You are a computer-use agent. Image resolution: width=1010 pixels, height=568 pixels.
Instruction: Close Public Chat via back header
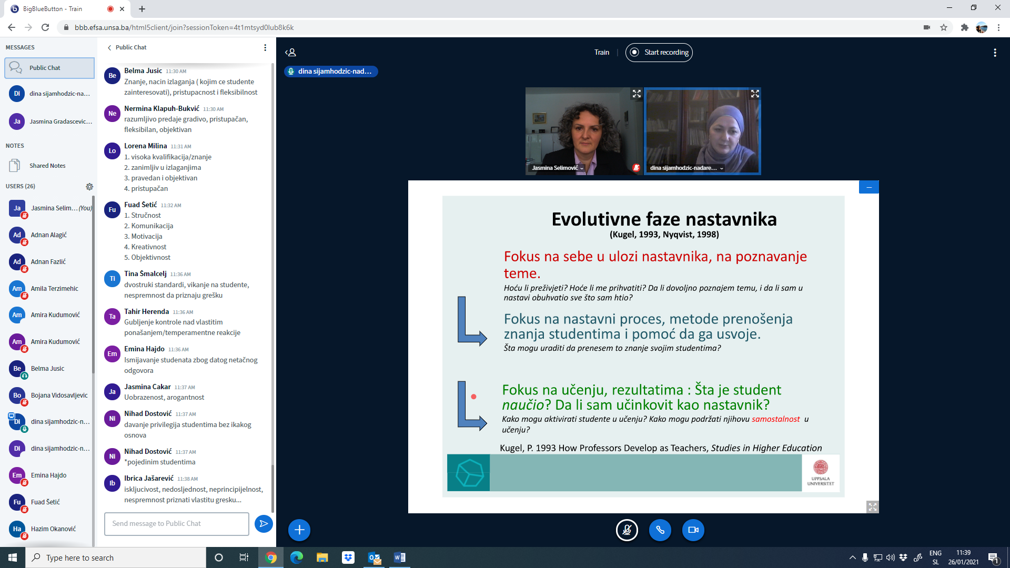pos(127,48)
